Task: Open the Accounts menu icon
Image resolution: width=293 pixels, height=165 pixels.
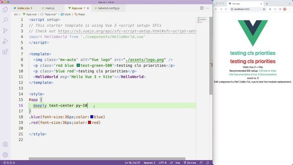Action: pos(5,144)
